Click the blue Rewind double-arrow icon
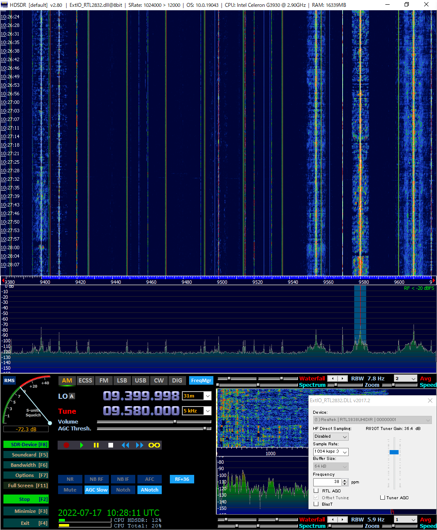This screenshot has height=530, width=437. tap(125, 445)
